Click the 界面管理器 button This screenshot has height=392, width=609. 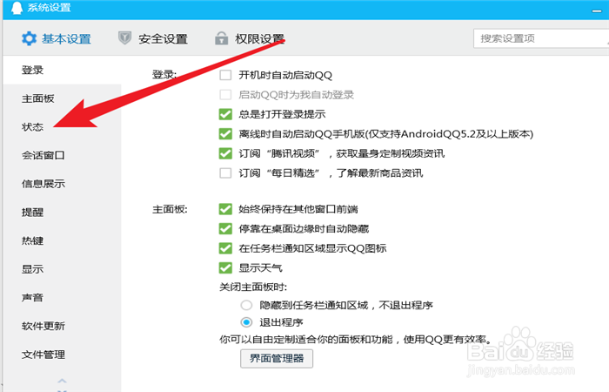(x=277, y=358)
